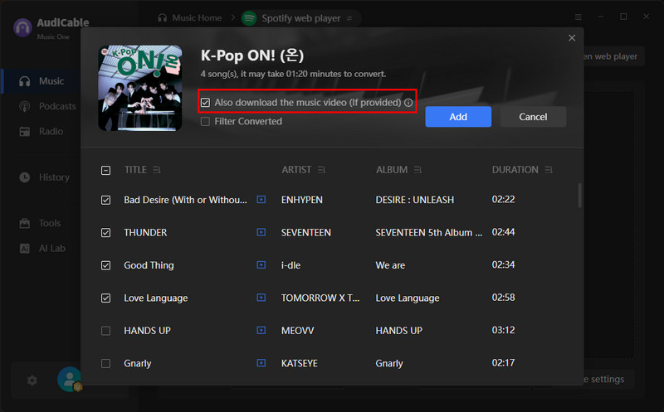Open settings gear in sidebar bottom
This screenshot has height=412, width=664.
click(x=32, y=380)
